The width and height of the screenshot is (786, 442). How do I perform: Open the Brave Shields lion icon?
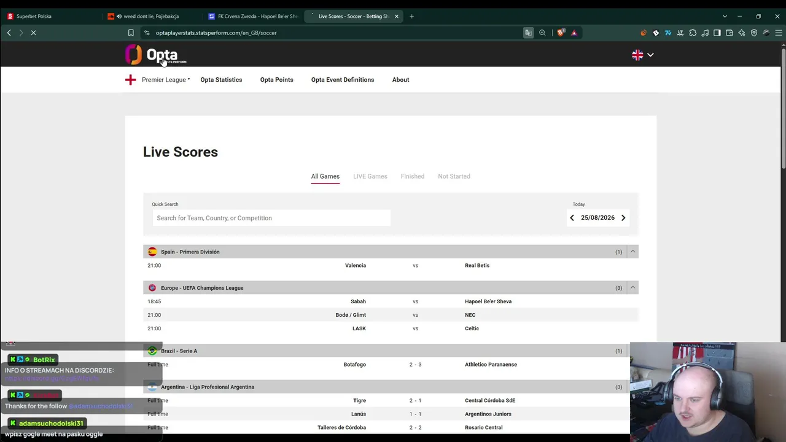tap(561, 33)
